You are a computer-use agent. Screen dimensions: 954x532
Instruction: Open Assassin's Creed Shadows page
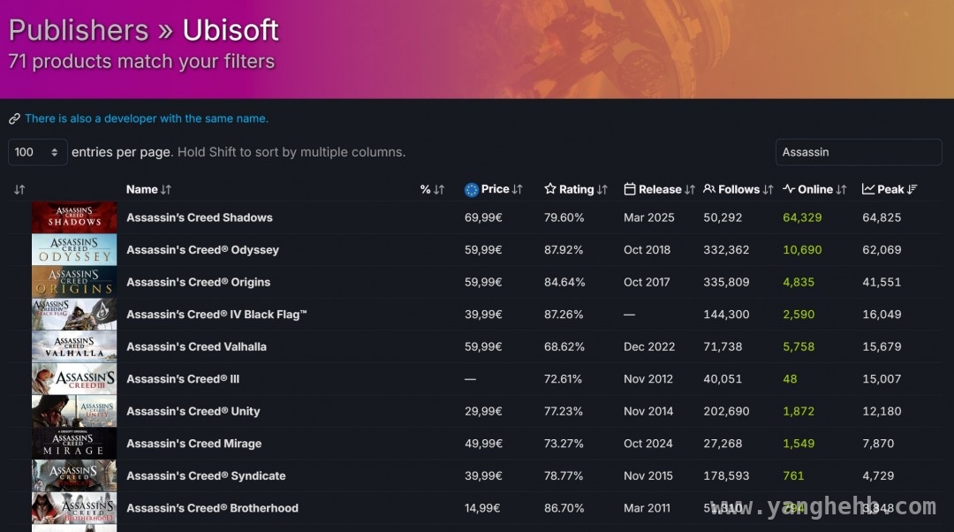coord(200,217)
